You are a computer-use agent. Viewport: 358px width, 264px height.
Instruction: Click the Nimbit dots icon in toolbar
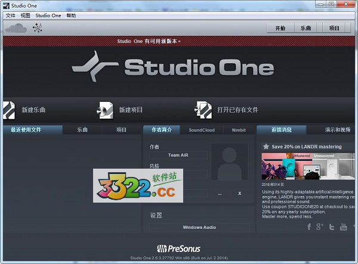tap(38, 28)
